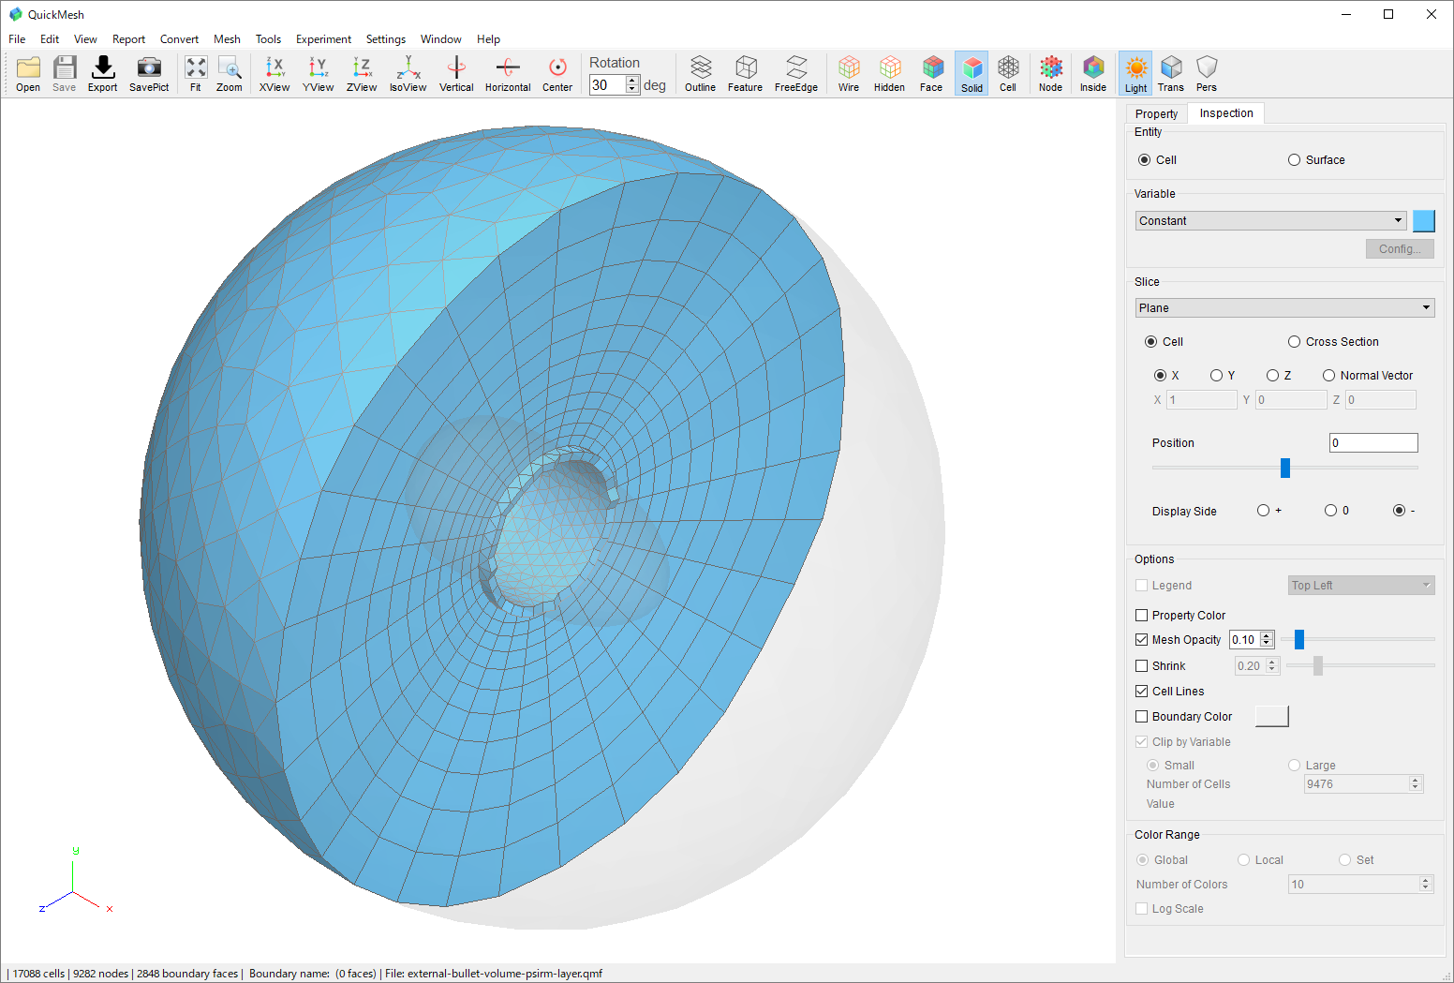Switch to YView orientation
Viewport: 1454px width, 983px height.
click(x=319, y=73)
